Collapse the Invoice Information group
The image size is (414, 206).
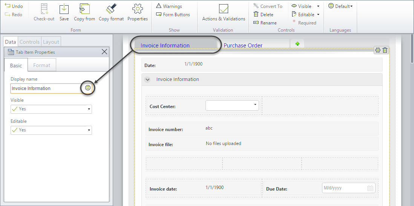coord(147,79)
